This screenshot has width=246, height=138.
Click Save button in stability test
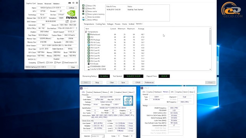point(123,82)
